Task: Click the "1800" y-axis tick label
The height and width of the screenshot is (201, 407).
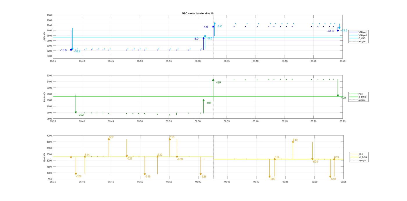Action: point(49,15)
